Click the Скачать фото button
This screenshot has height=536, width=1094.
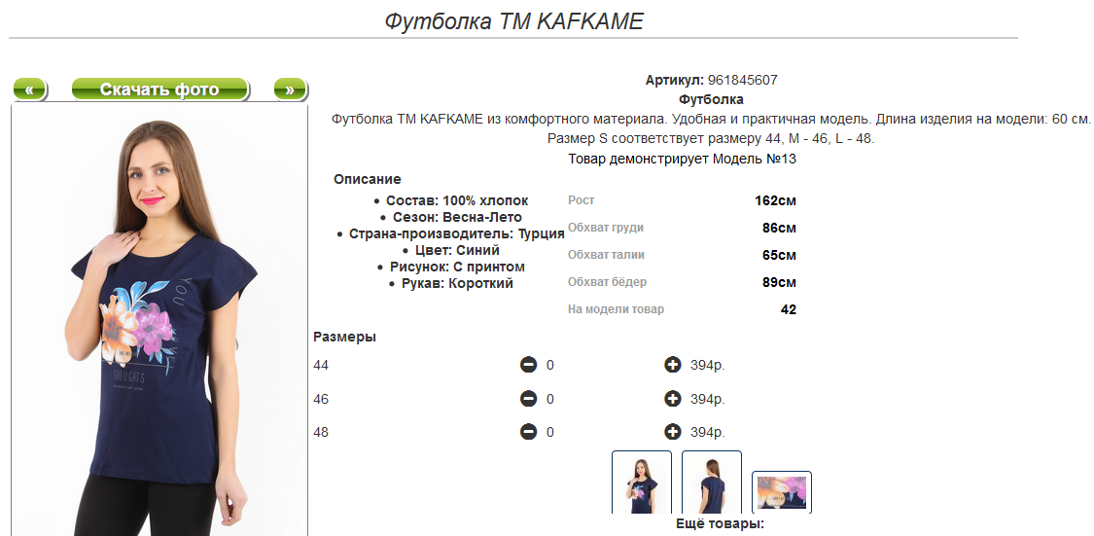(159, 89)
